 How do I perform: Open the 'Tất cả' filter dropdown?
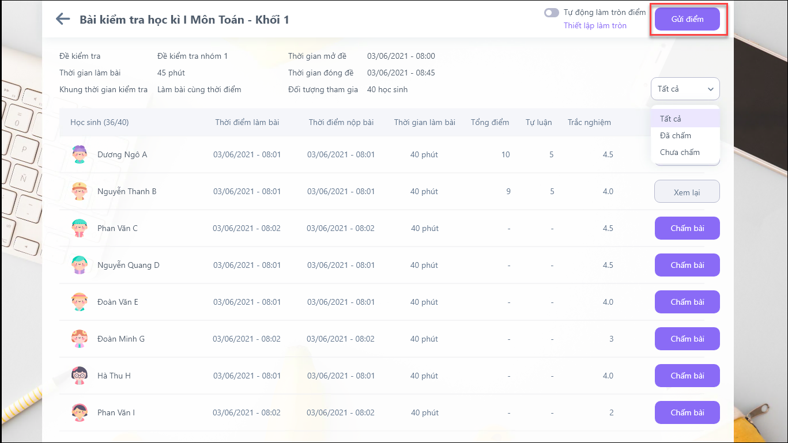pos(685,89)
